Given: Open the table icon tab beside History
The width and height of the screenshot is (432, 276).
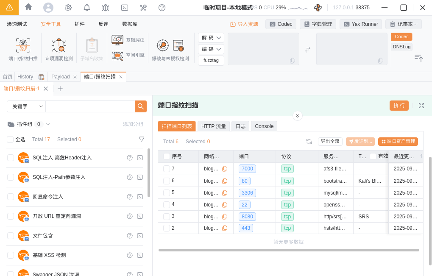Looking at the screenshot, I should pyautogui.click(x=41, y=77).
